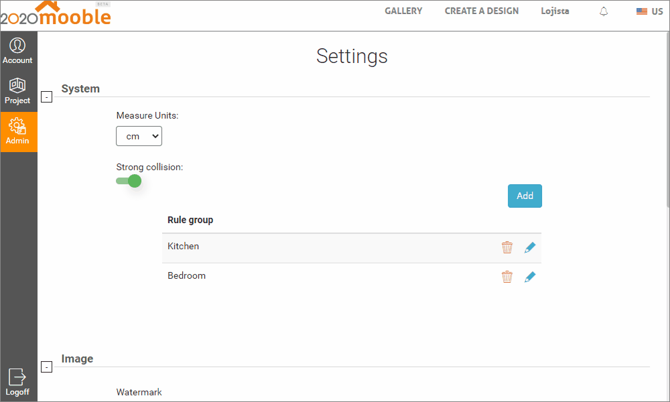
Task: Click the Add rule group button
Action: click(525, 196)
